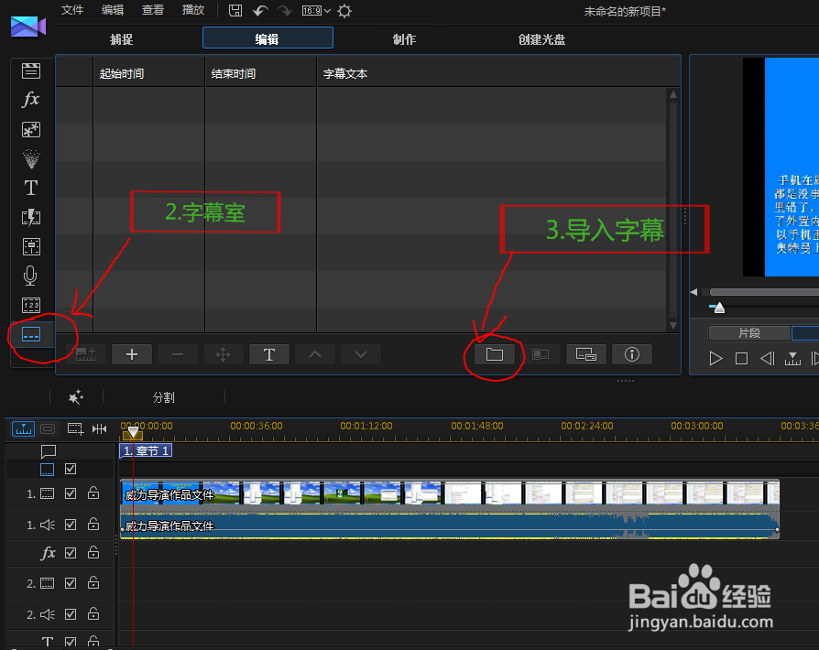Undo the last action
Viewport: 819px width, 650px height.
point(259,10)
